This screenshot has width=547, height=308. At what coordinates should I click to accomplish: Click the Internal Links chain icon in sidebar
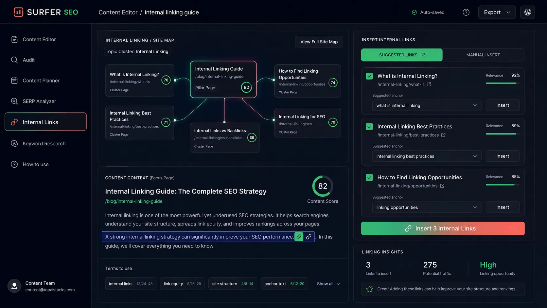pyautogui.click(x=14, y=122)
